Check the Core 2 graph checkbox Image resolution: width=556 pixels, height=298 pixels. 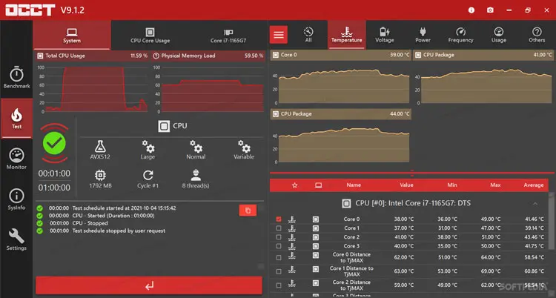click(279, 237)
